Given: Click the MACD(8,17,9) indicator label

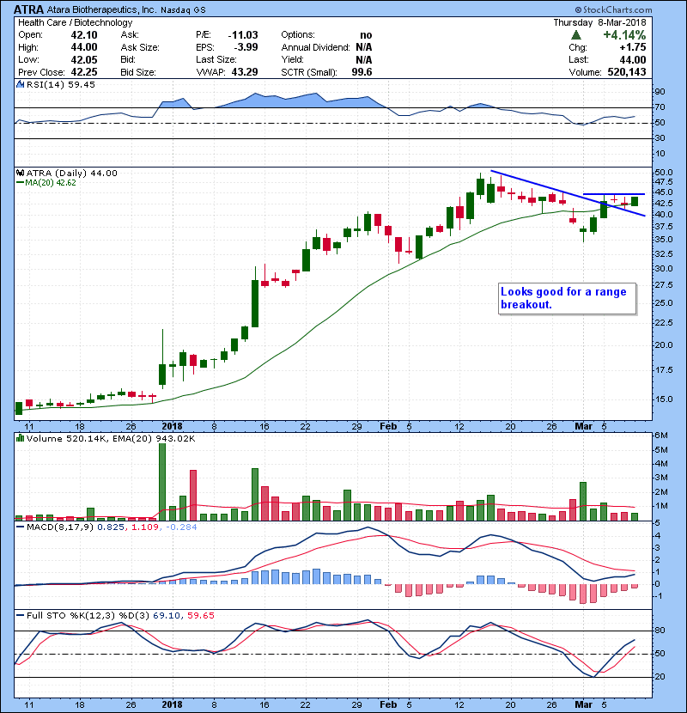Looking at the screenshot, I should click(x=60, y=527).
